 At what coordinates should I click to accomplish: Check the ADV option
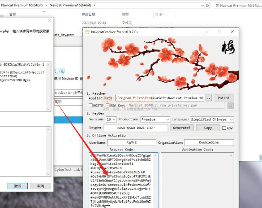pos(224,128)
